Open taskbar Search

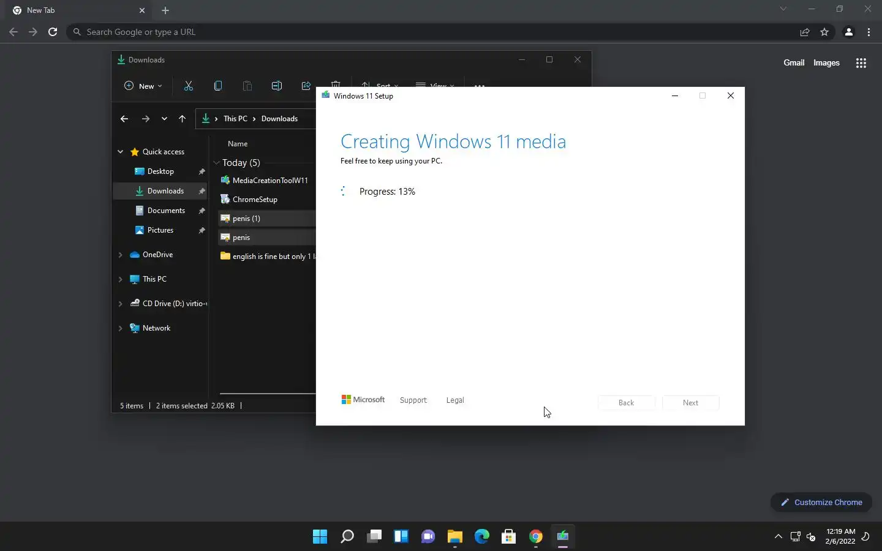[x=347, y=537]
